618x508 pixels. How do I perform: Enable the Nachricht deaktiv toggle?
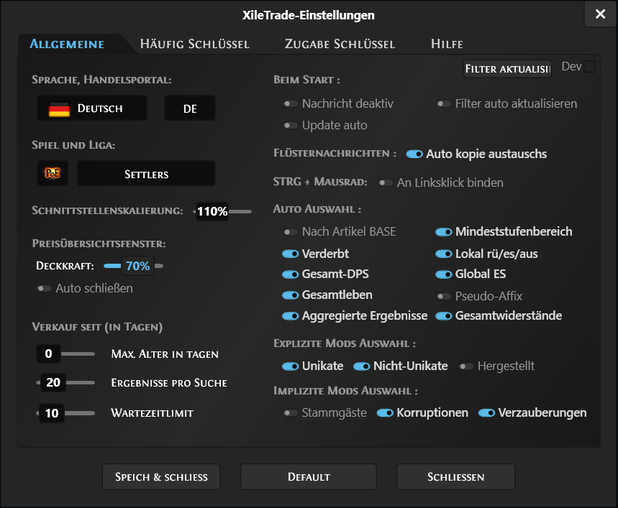291,104
